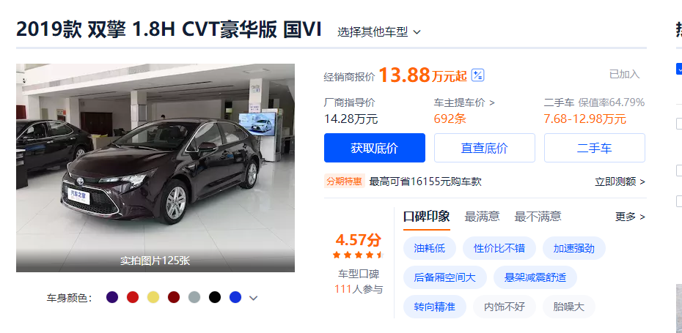Click the star rating under 4.57分
Image resolution: width=682 pixels, height=333 pixels.
click(x=358, y=255)
